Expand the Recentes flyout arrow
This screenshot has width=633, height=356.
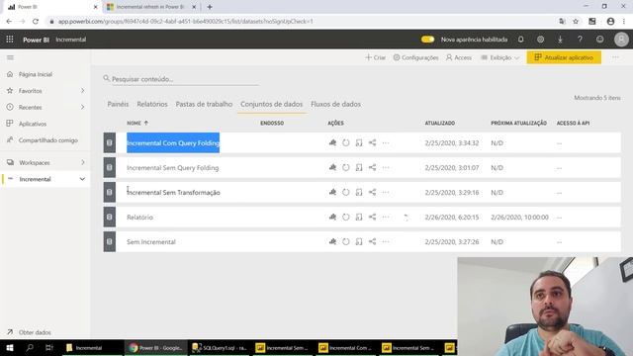pos(82,107)
